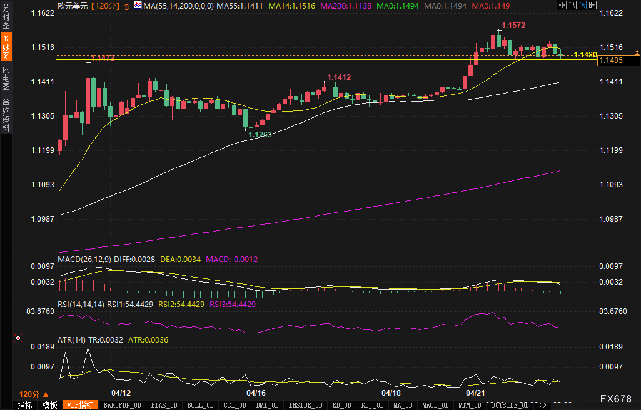Viewport: 641px width, 410px height.
Task: Expand more indicator tabs with >> arrow
Action: 543,405
